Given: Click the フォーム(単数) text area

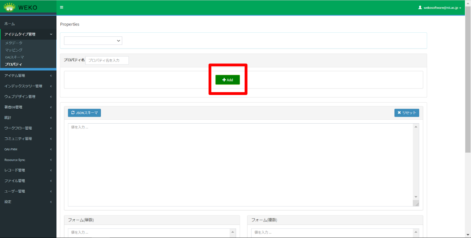Looking at the screenshot, I should pyautogui.click(x=148, y=233).
